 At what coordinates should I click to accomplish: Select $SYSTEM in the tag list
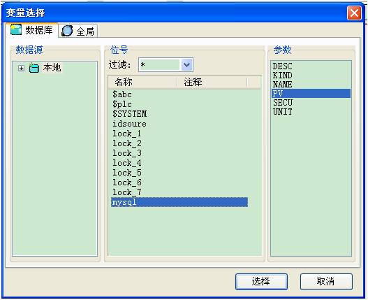(x=130, y=114)
